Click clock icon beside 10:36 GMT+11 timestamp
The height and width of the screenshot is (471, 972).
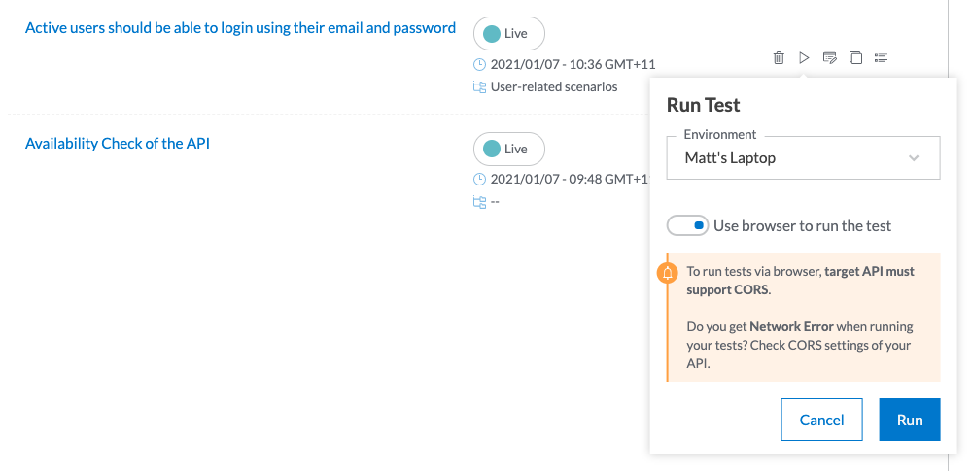pos(479,64)
